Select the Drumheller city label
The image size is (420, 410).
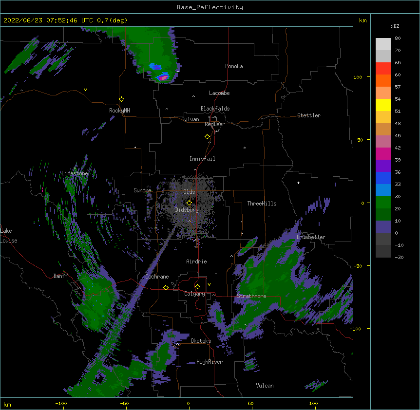[x=311, y=237]
